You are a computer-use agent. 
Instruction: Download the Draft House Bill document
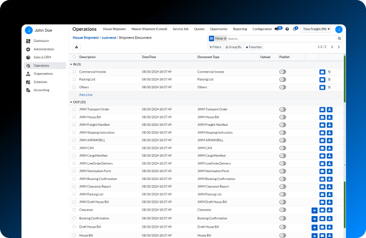coord(329,227)
